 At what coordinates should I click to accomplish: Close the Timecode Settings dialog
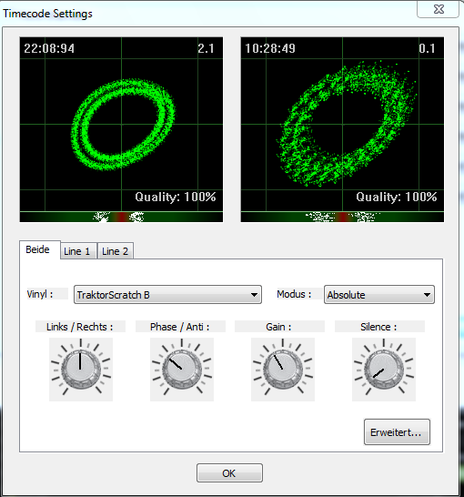[439, 9]
